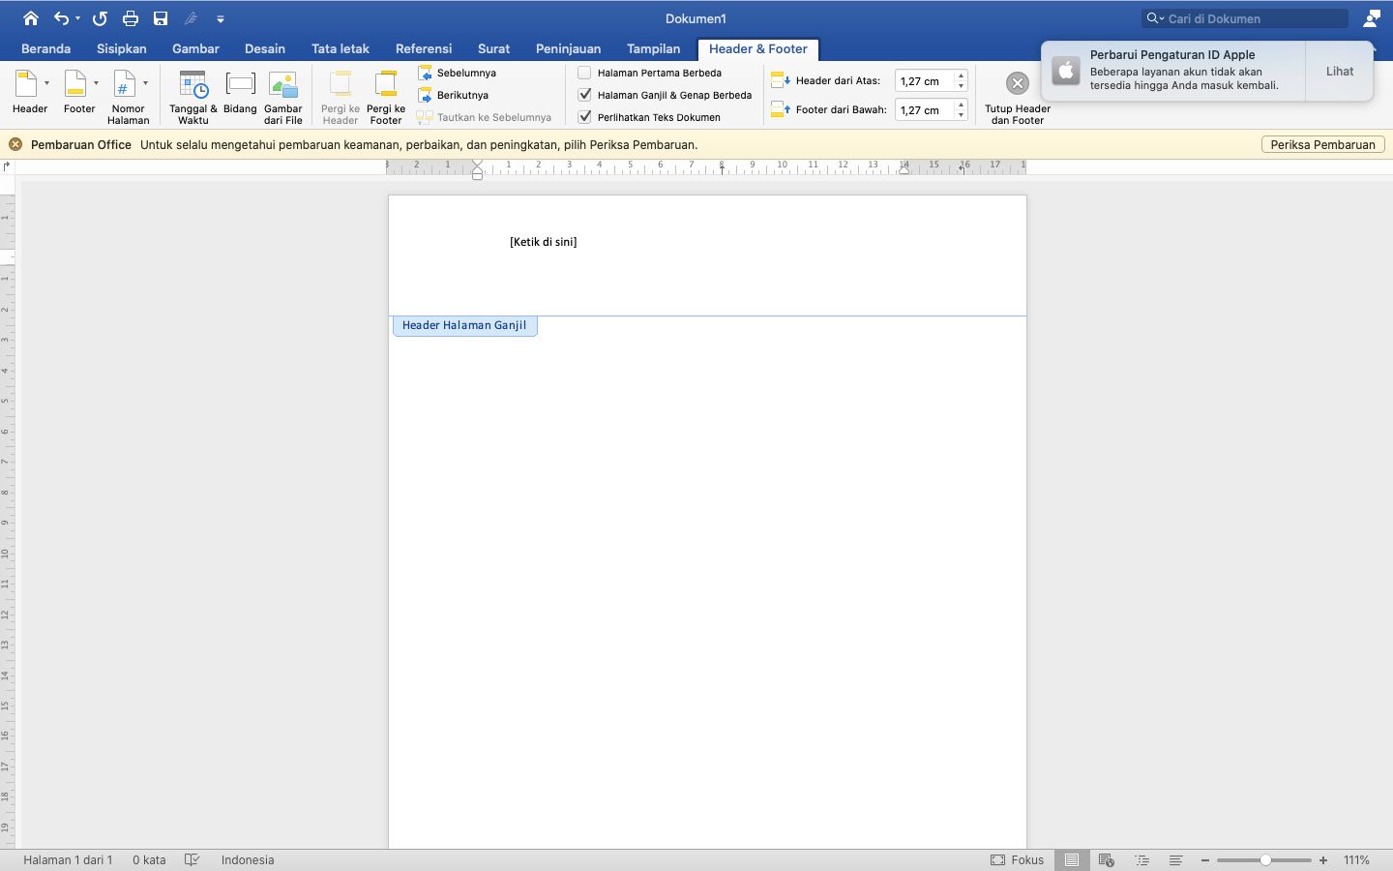Click the [Ketik di sini] header placeholder

click(x=544, y=242)
